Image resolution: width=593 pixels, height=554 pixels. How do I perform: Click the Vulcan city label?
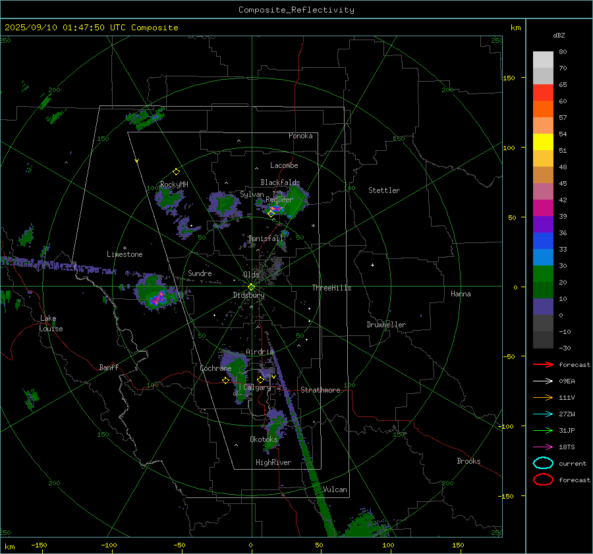tap(335, 489)
